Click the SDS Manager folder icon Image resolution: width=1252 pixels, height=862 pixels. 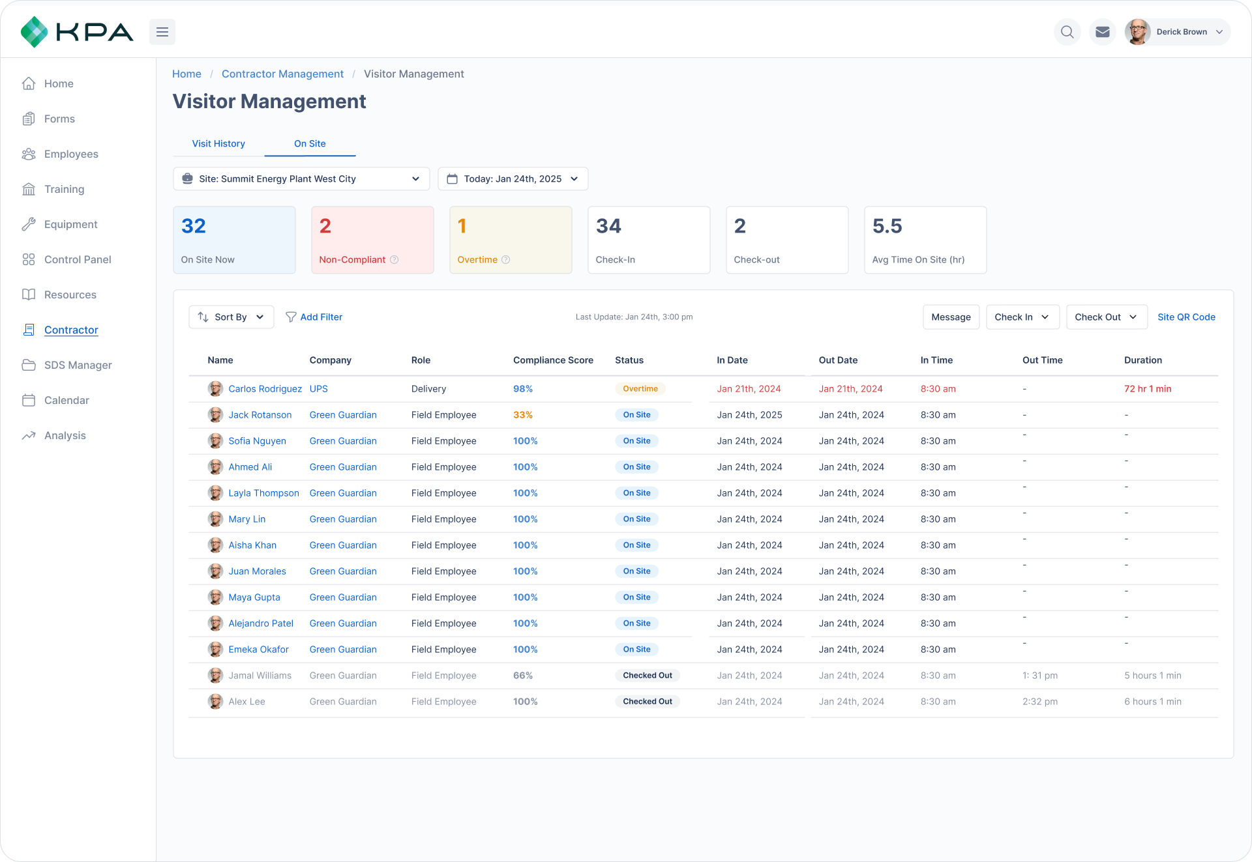coord(29,365)
